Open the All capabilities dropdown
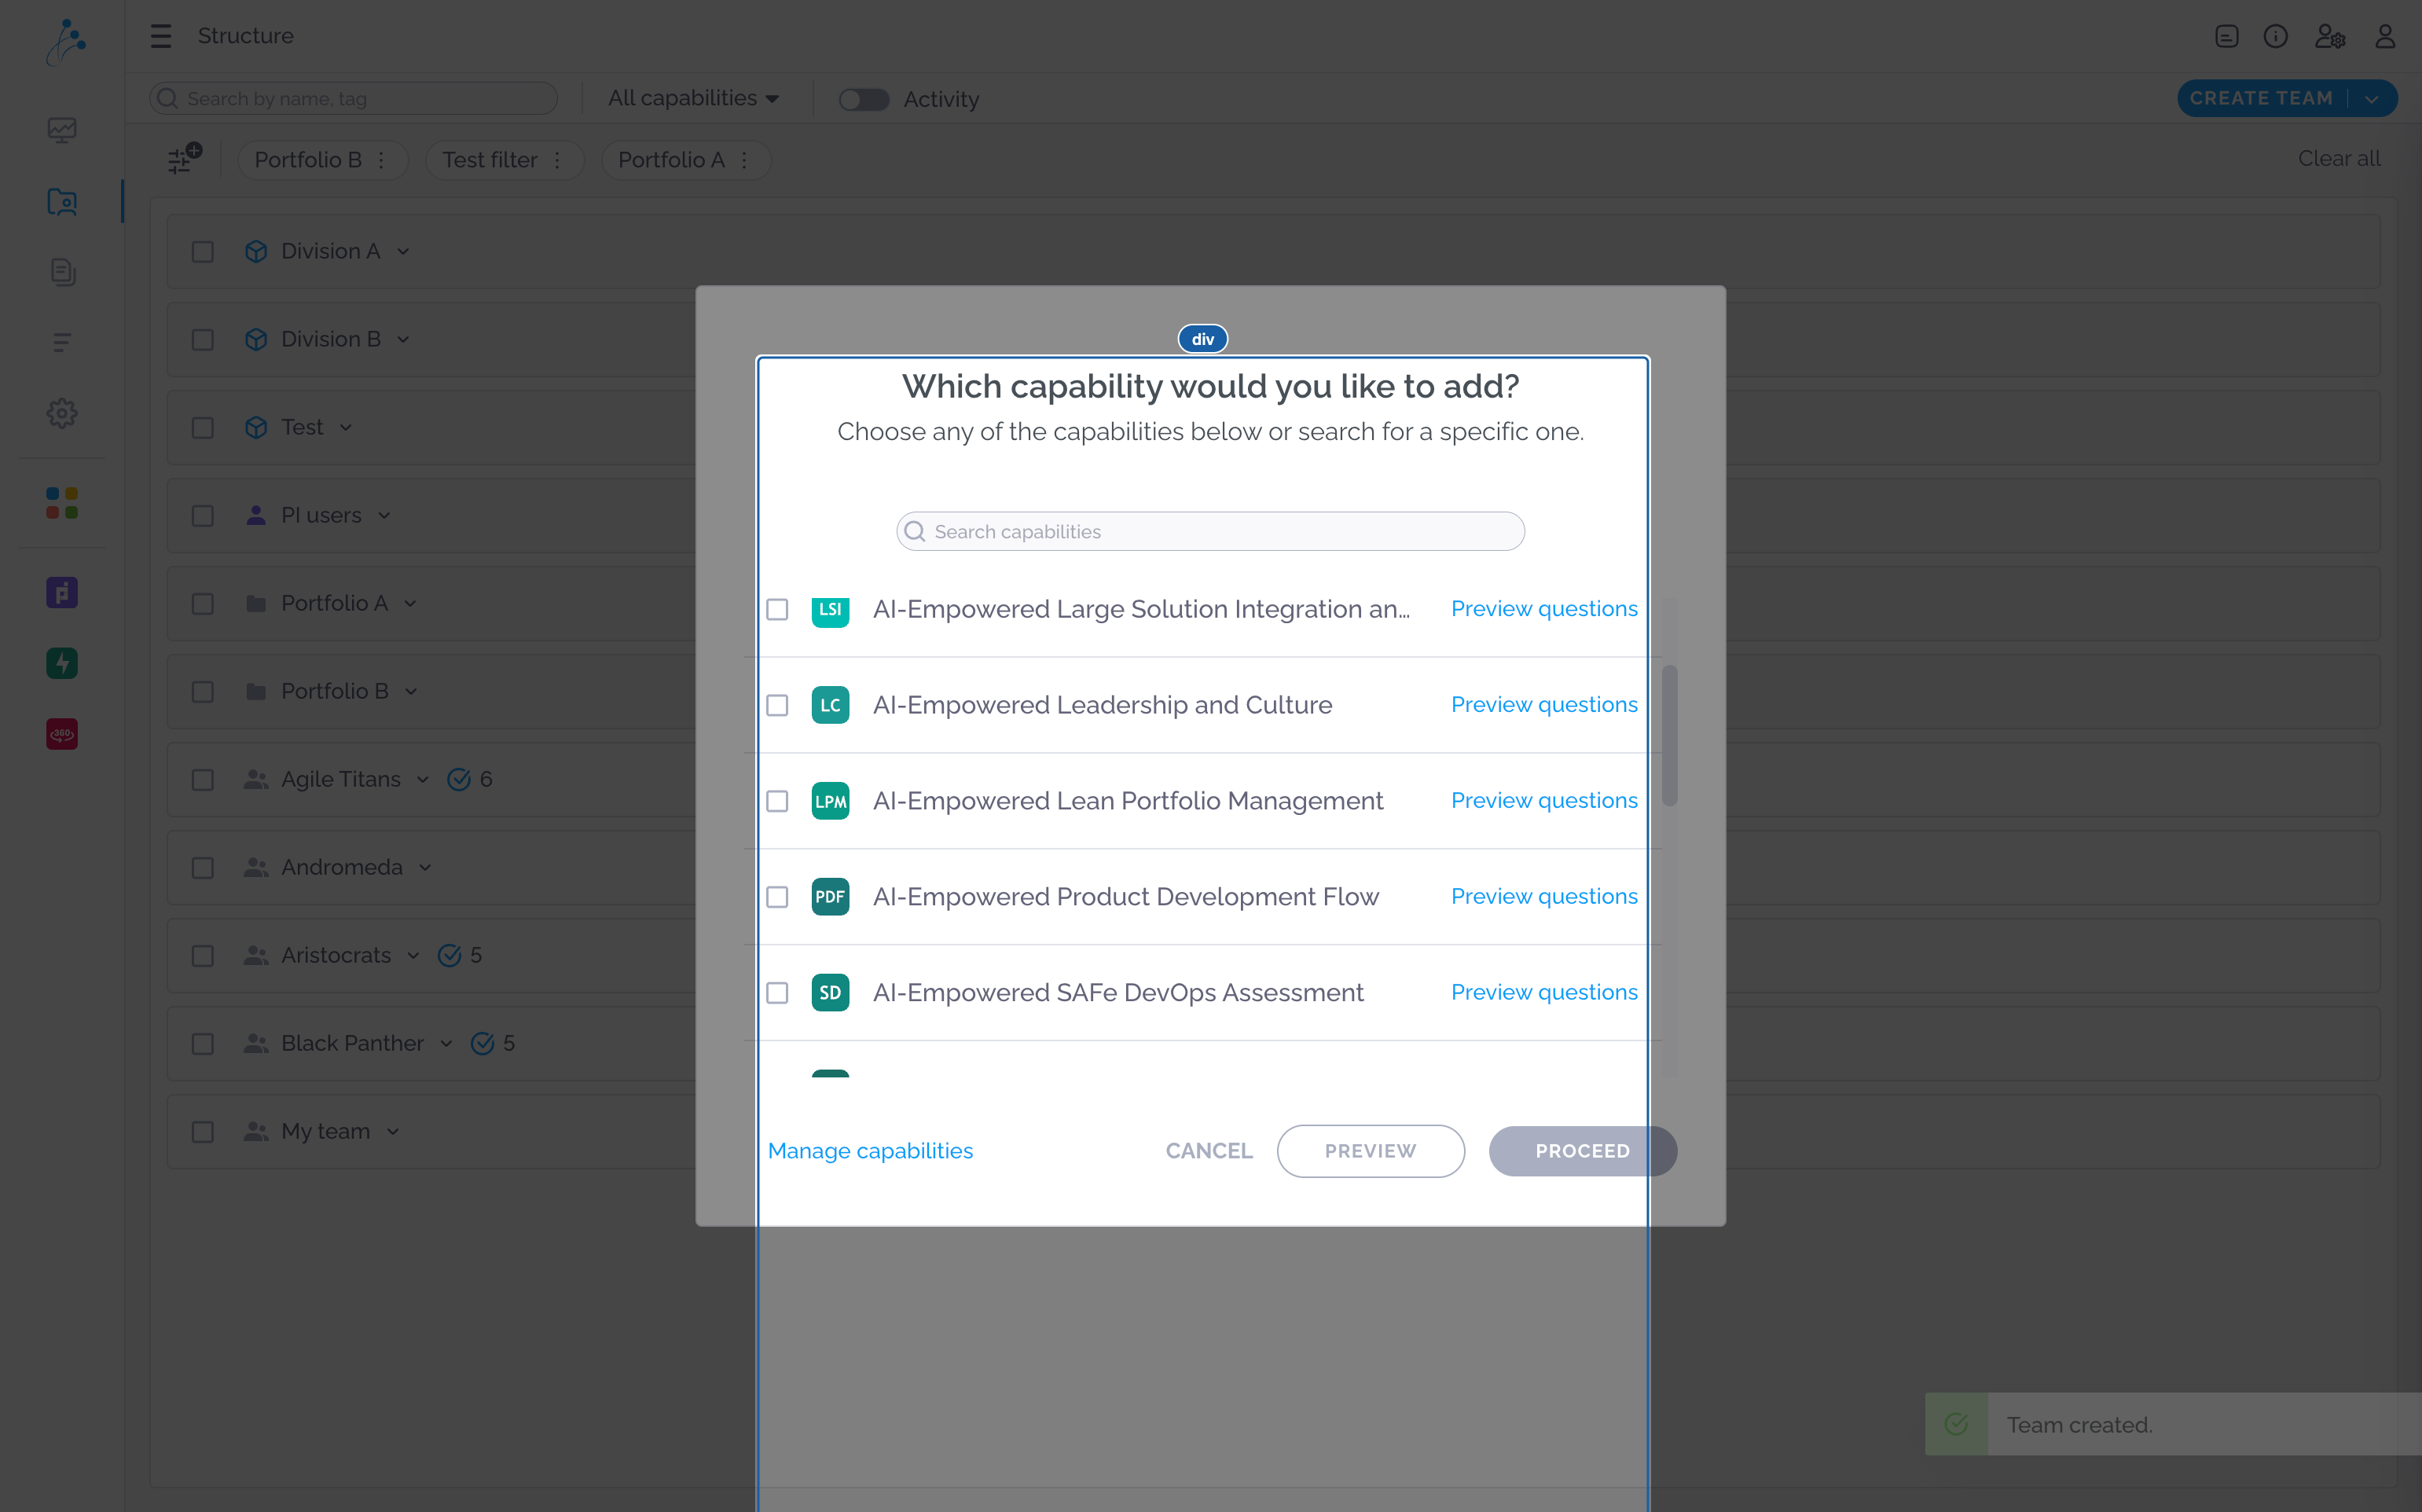Viewport: 2422px width, 1512px height. [x=693, y=98]
